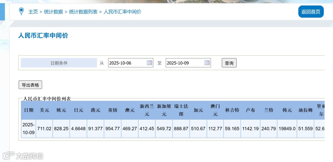Click the 查询 button
Viewport: 333px width, 162px height.
pos(229,63)
